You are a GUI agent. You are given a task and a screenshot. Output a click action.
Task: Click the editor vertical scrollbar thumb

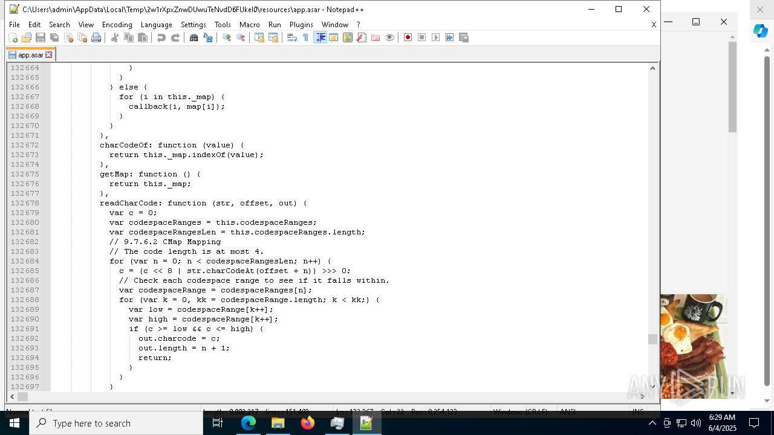[652, 339]
